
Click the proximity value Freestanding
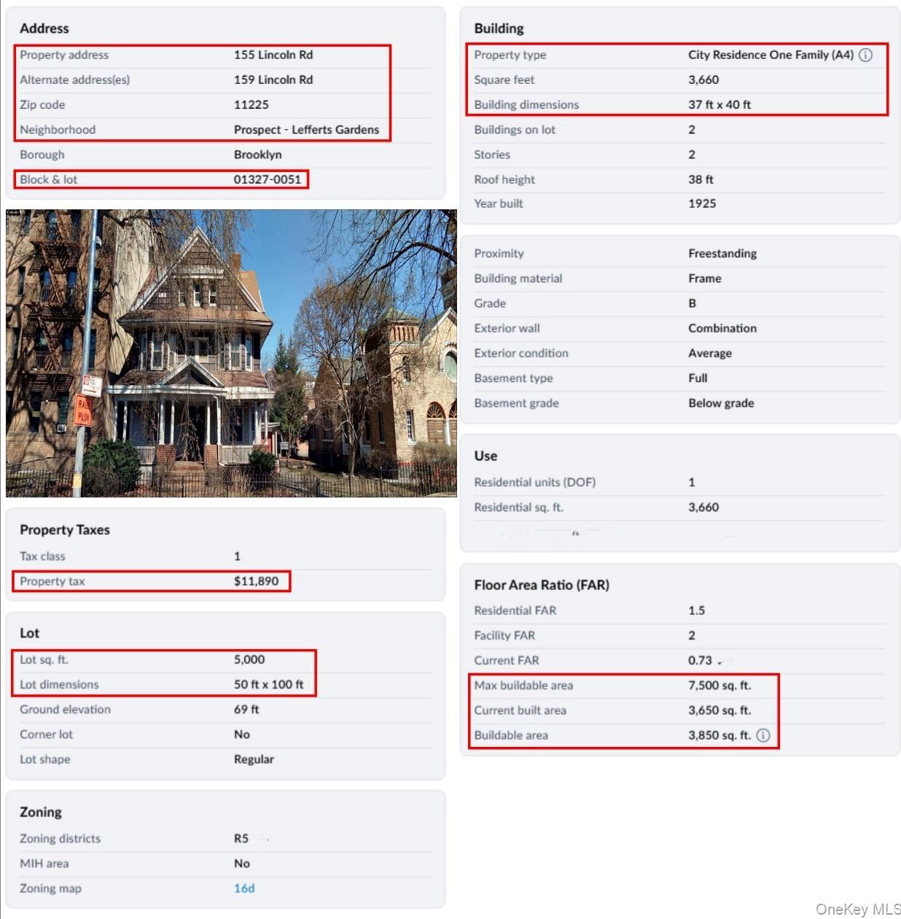click(722, 253)
